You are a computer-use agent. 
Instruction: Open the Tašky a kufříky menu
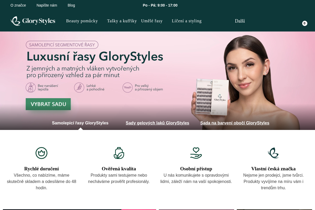(x=122, y=21)
